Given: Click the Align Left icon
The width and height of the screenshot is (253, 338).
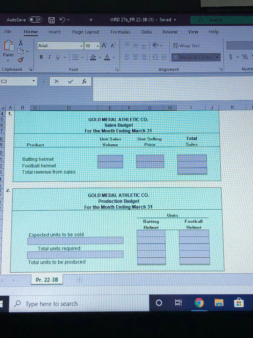Looking at the screenshot, I should pos(127,57).
